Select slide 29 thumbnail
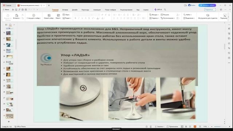Image resolution: width=233 pixels, height=131 pixels. 9,110
